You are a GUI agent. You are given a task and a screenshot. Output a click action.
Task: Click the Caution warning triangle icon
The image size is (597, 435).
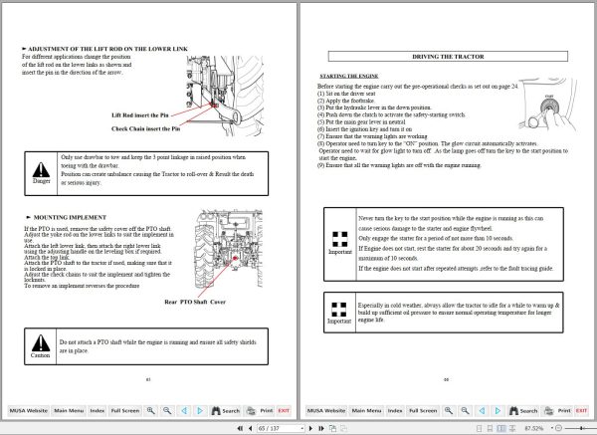[41, 342]
